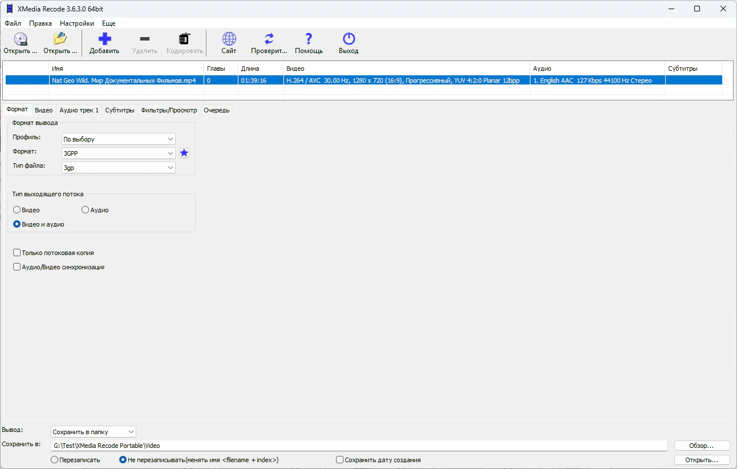Open disc with the Открыть DVD toolbar icon

tap(21, 39)
